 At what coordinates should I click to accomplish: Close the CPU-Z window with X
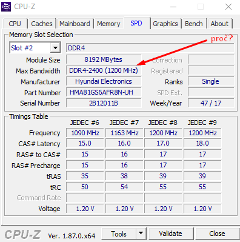(228, 7)
